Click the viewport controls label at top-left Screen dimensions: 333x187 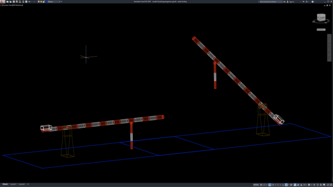coord(11,5)
